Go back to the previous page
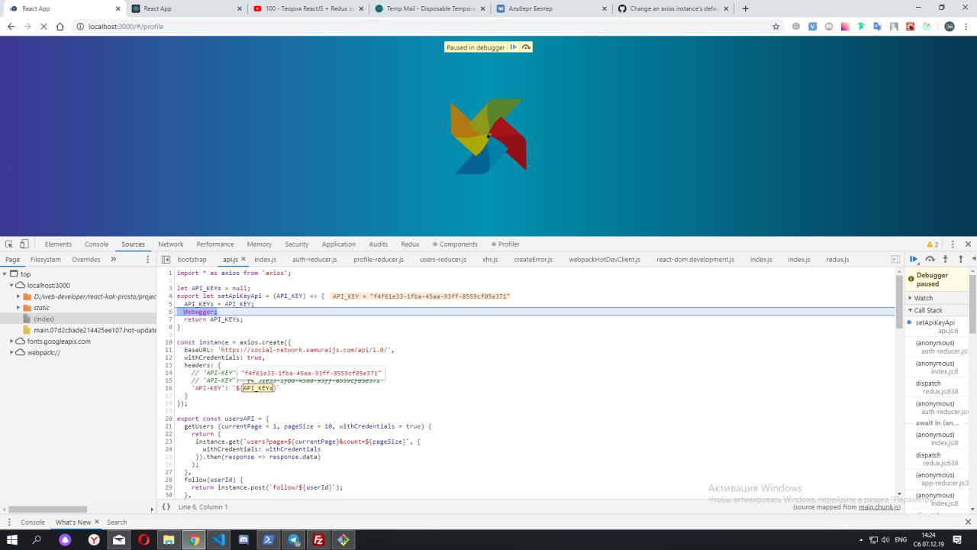This screenshot has height=550, width=977. 11,26
